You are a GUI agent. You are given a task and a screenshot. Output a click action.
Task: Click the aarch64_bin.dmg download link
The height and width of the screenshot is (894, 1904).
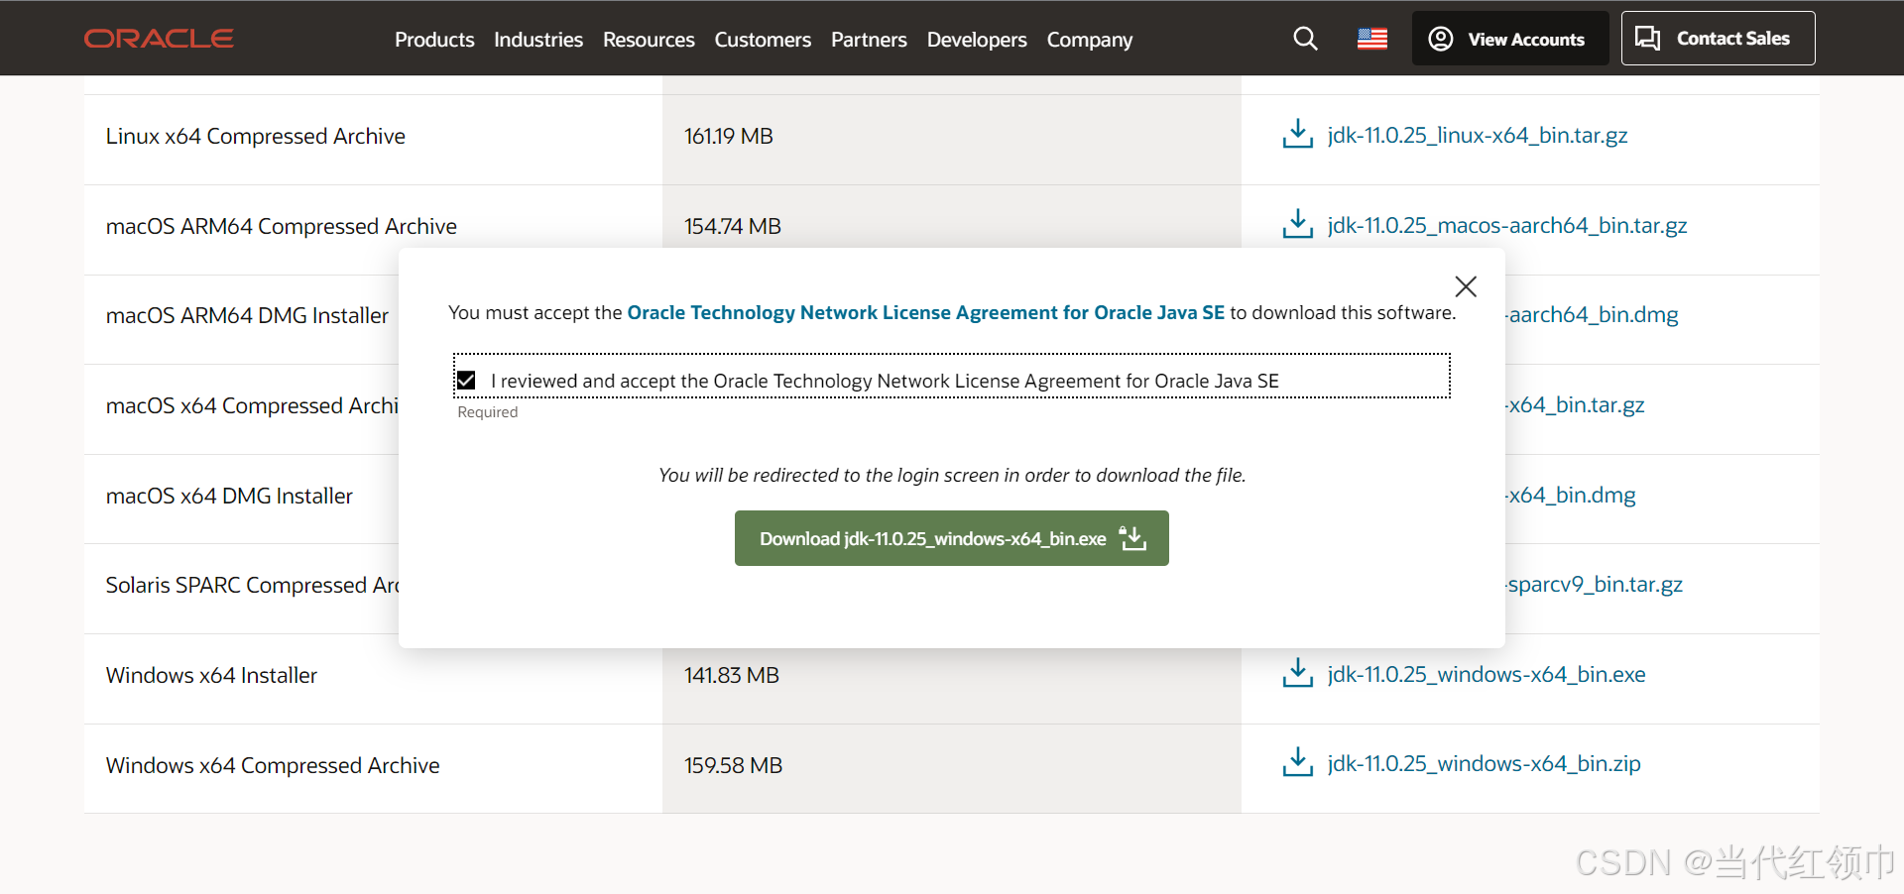click(x=1593, y=315)
